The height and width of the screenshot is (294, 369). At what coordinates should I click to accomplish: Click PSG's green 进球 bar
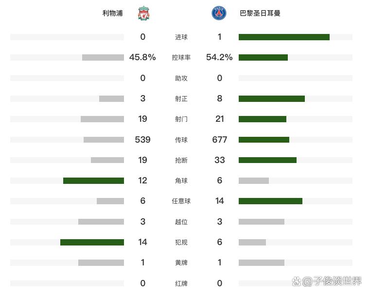[x=284, y=37]
